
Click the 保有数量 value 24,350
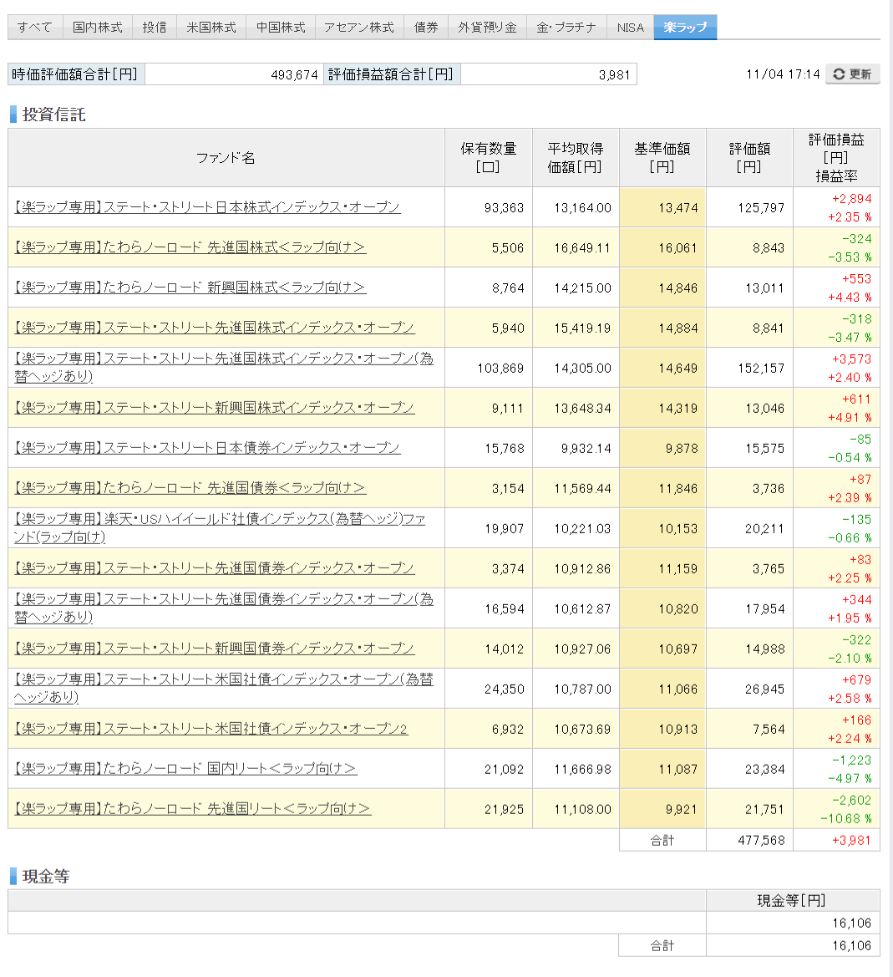[x=504, y=689]
